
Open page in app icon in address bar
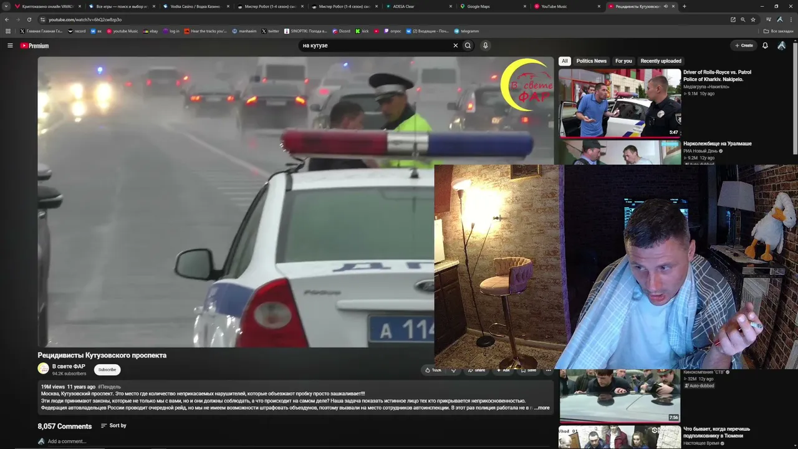tap(733, 19)
